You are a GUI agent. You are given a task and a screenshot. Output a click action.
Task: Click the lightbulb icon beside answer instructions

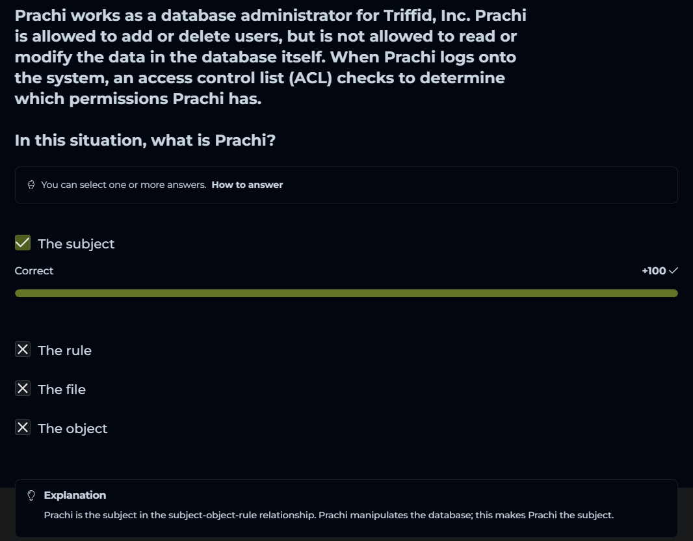(31, 185)
